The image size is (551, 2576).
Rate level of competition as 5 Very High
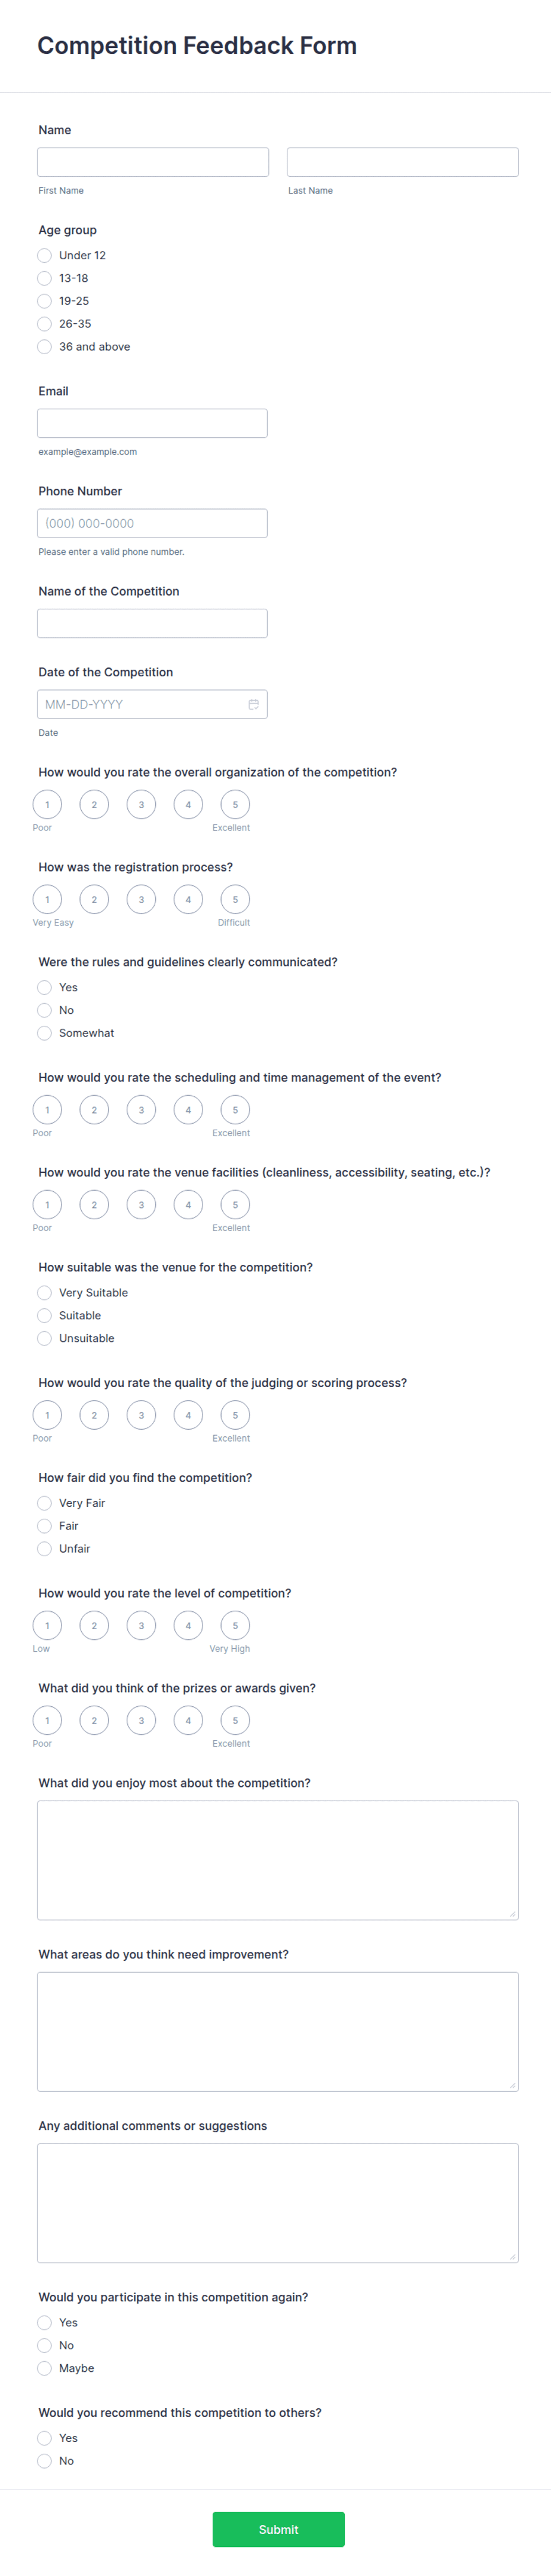236,1625
